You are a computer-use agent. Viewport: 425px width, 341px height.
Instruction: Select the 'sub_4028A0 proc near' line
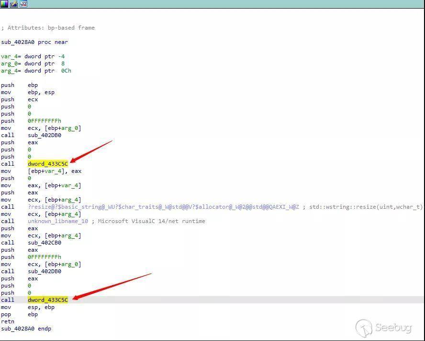click(x=34, y=42)
